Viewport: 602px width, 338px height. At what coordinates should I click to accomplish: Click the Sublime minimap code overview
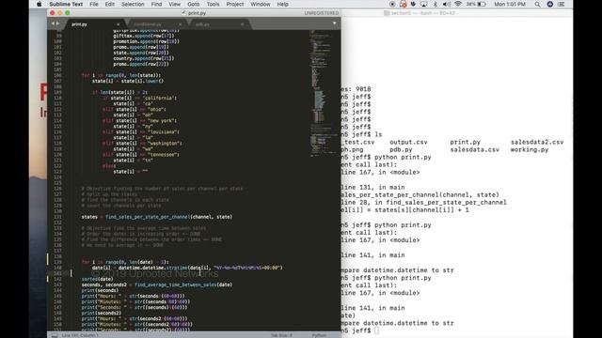[x=325, y=93]
